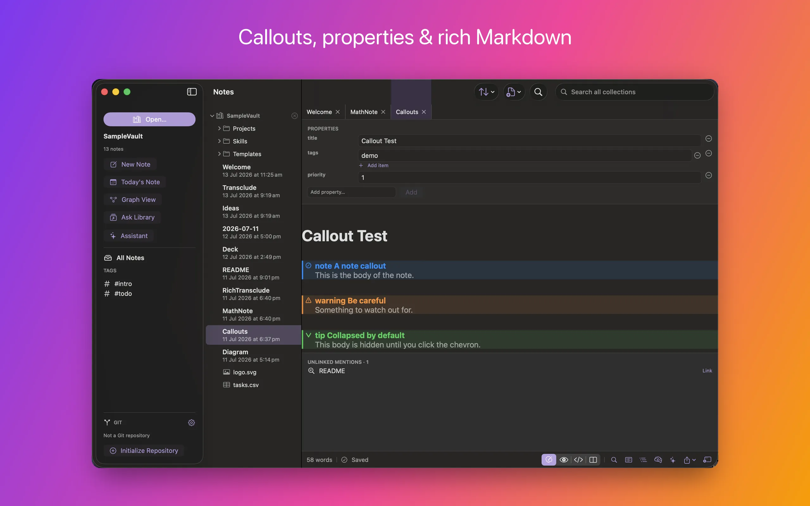The height and width of the screenshot is (506, 810).
Task: Remove the priority property
Action: (708, 175)
